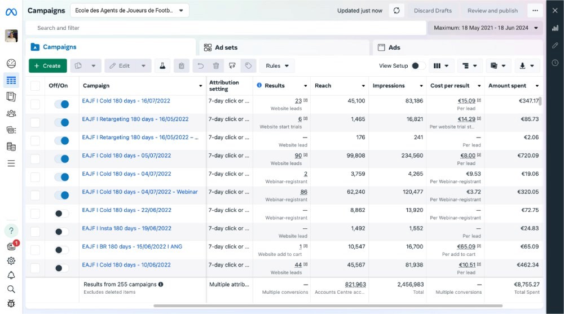Viewport: 564px width, 314px height.
Task: Open the ad account selector dropdown
Action: point(129,11)
